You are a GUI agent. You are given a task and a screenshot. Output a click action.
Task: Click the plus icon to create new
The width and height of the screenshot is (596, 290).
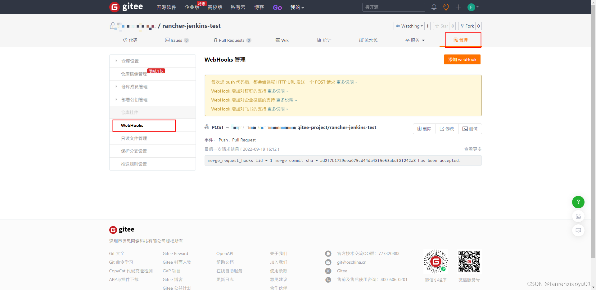[458, 7]
